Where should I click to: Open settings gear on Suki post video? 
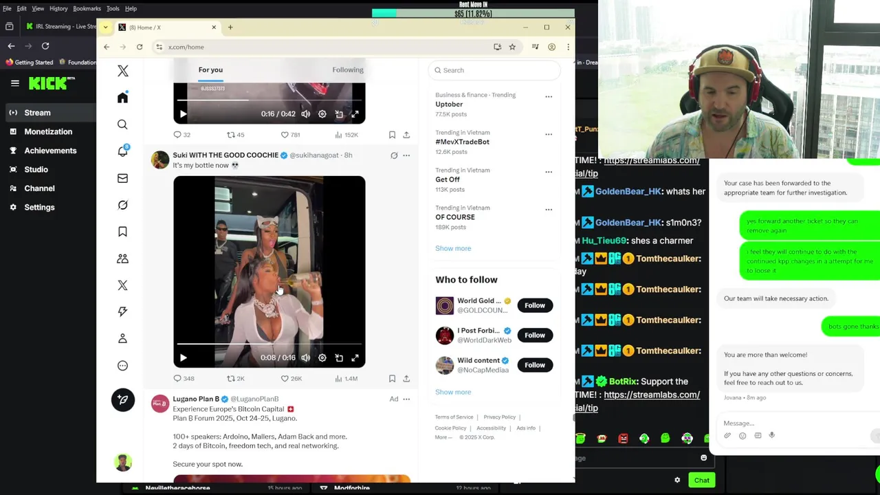(x=322, y=357)
